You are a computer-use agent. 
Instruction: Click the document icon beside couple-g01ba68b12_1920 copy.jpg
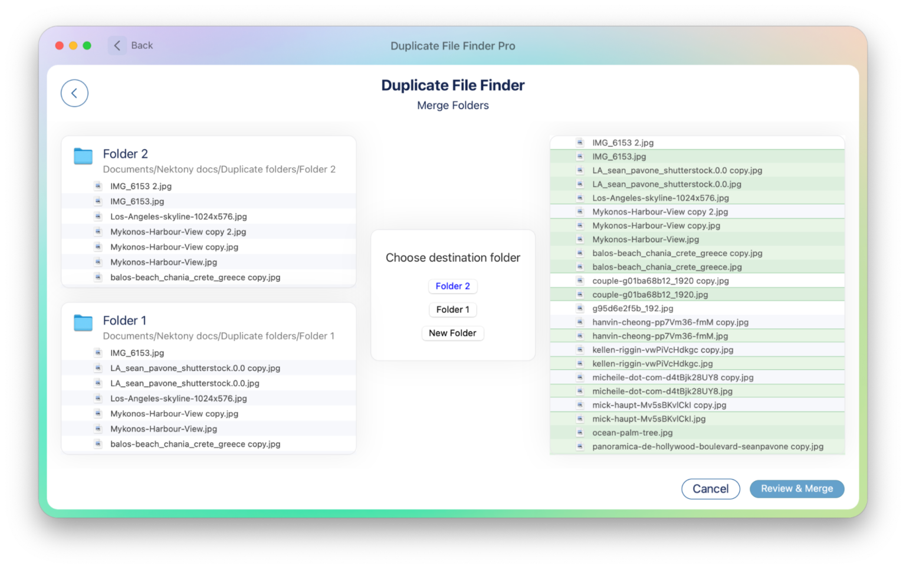tap(580, 281)
